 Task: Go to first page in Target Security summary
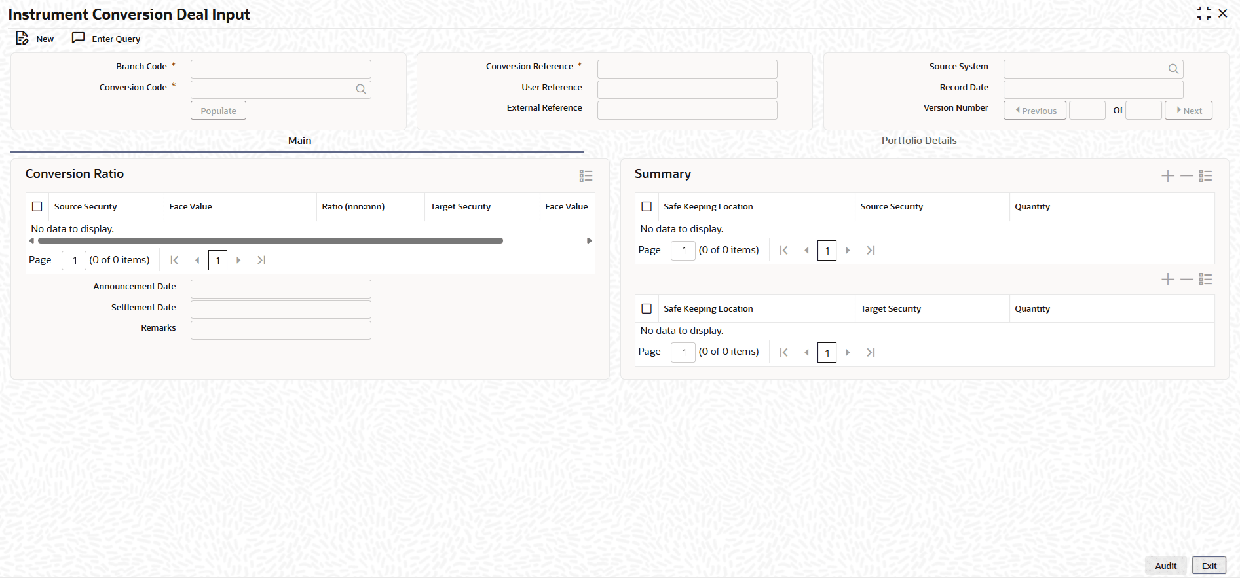pos(783,353)
